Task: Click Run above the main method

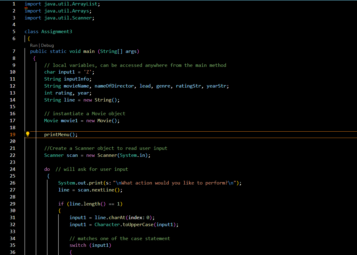Action: pyautogui.click(x=33, y=45)
